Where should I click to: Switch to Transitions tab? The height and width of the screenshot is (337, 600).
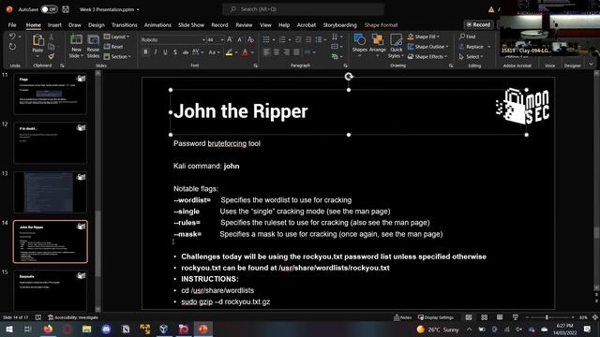click(x=125, y=25)
